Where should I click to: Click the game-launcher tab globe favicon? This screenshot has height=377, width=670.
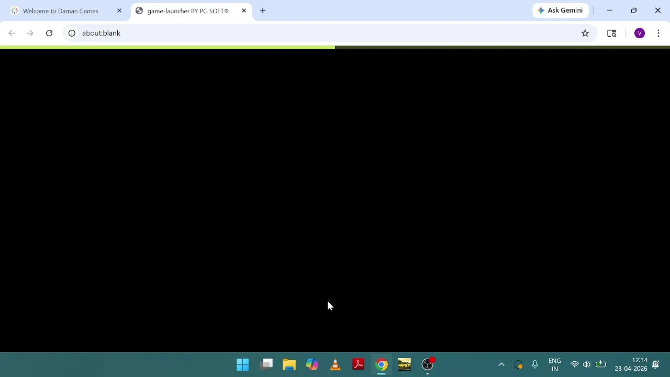click(139, 10)
